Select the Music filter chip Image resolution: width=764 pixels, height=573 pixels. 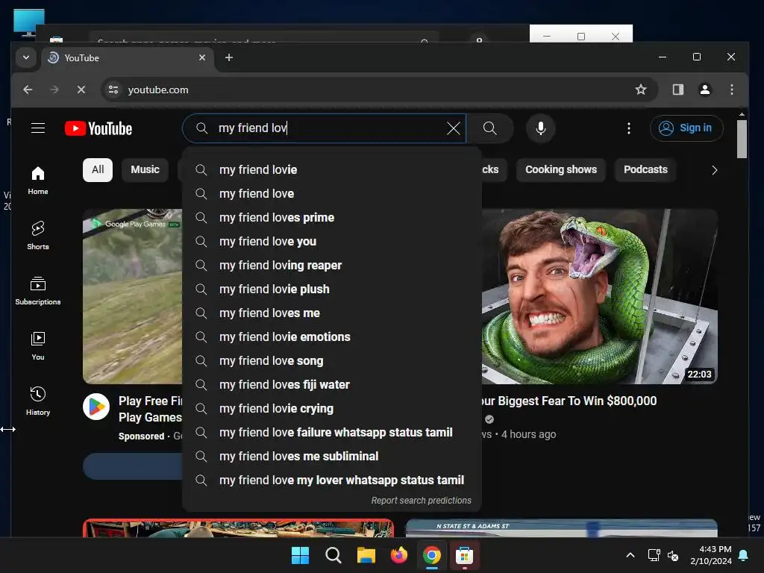pyautogui.click(x=145, y=169)
